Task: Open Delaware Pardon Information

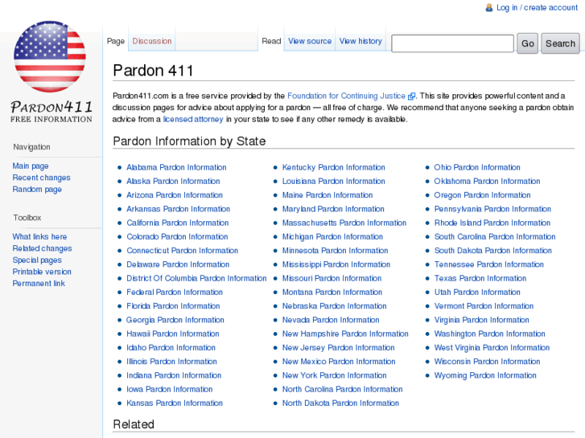Action: coord(178,264)
